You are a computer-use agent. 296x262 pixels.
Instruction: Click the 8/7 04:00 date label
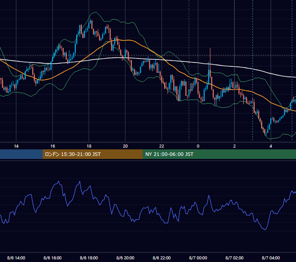[x=271, y=258]
